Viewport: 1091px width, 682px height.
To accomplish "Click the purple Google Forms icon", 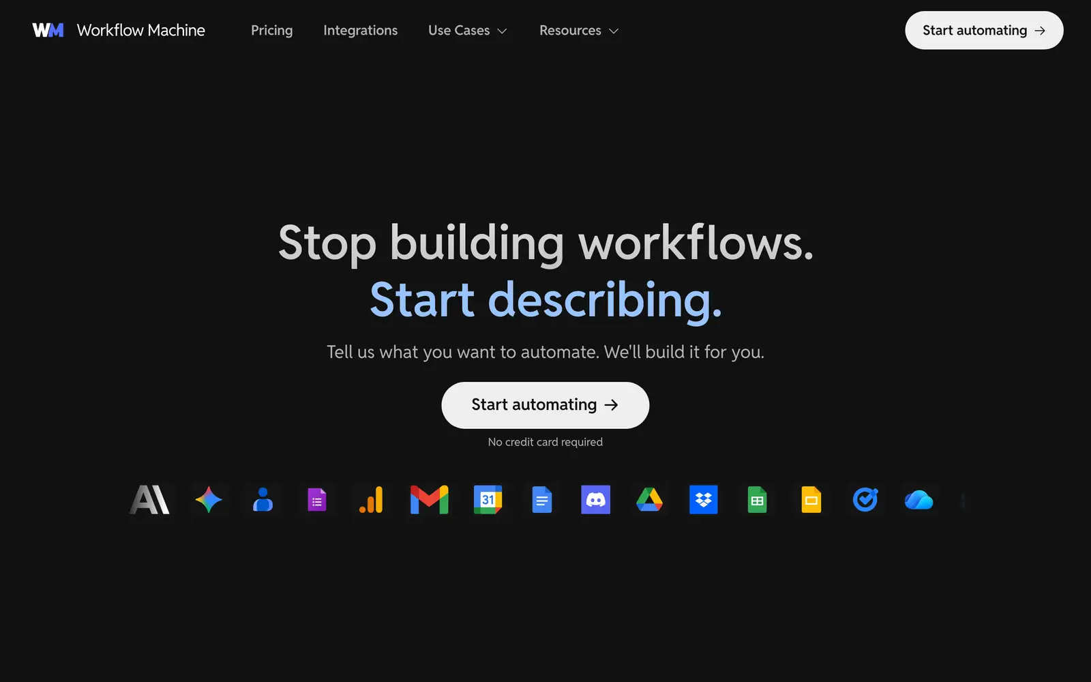I will pos(317,500).
